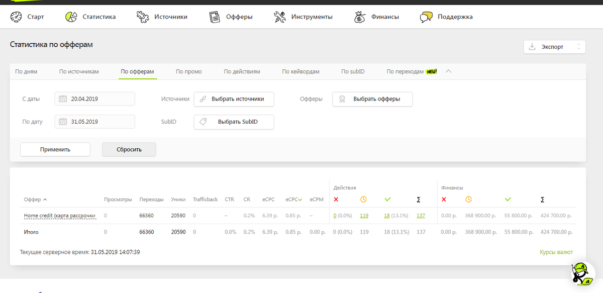
Task: Select the По офферам tab
Action: [x=137, y=71]
